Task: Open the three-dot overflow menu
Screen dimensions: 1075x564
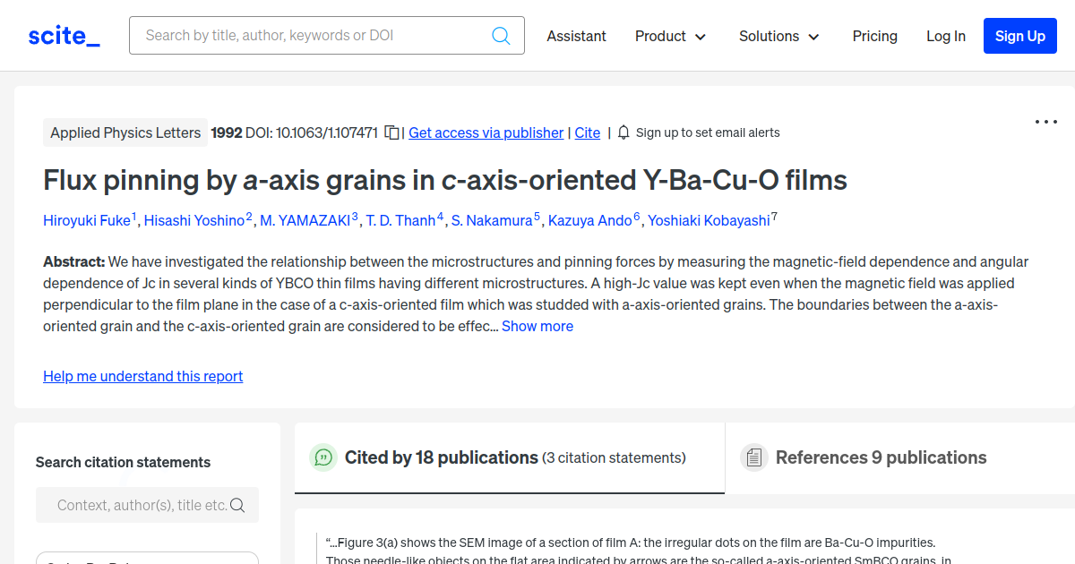Action: click(1045, 121)
